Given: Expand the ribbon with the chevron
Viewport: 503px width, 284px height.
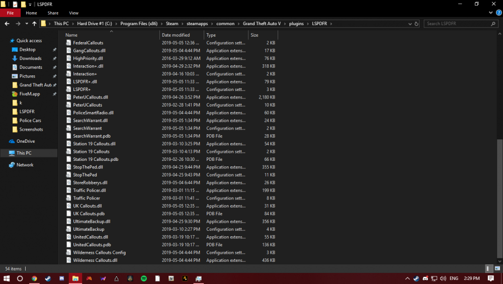Looking at the screenshot, I should 491,13.
